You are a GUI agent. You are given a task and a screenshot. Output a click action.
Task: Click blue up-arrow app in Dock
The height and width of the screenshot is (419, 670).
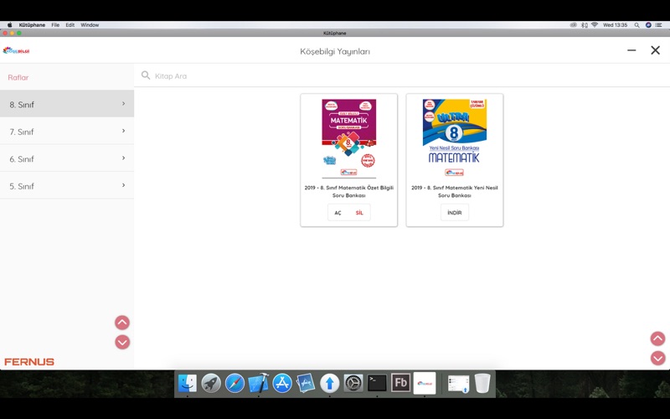click(329, 383)
